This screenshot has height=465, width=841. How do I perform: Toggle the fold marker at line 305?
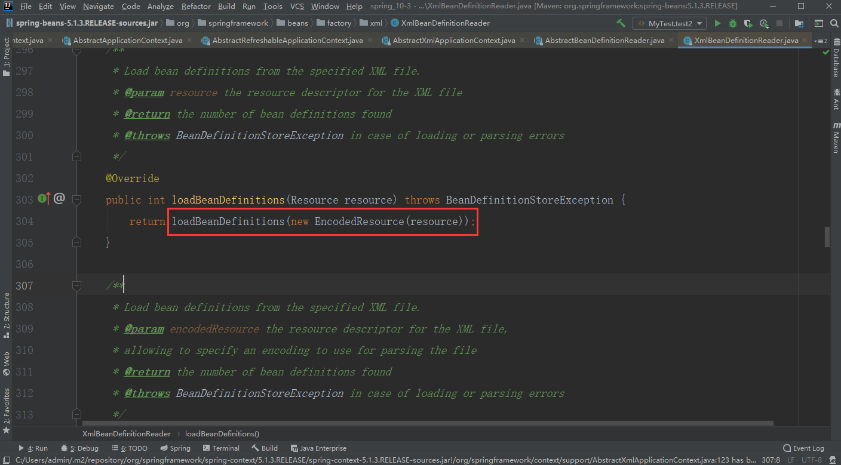tap(76, 242)
